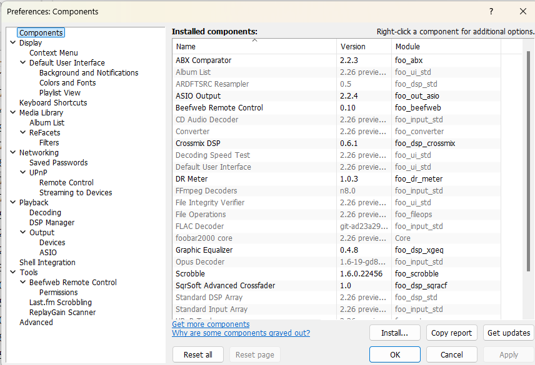Open the DSP Manager page

pyautogui.click(x=52, y=222)
